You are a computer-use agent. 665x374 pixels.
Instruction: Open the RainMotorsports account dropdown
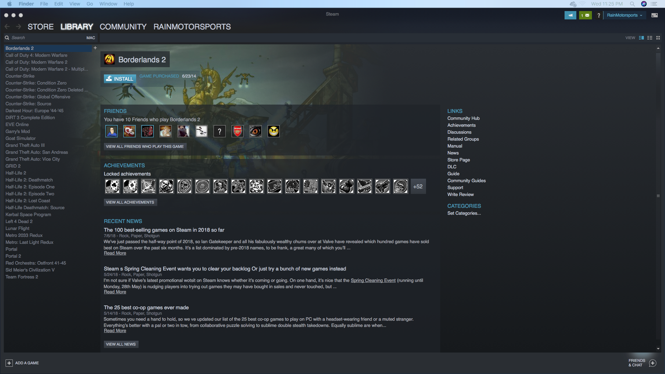pyautogui.click(x=624, y=15)
